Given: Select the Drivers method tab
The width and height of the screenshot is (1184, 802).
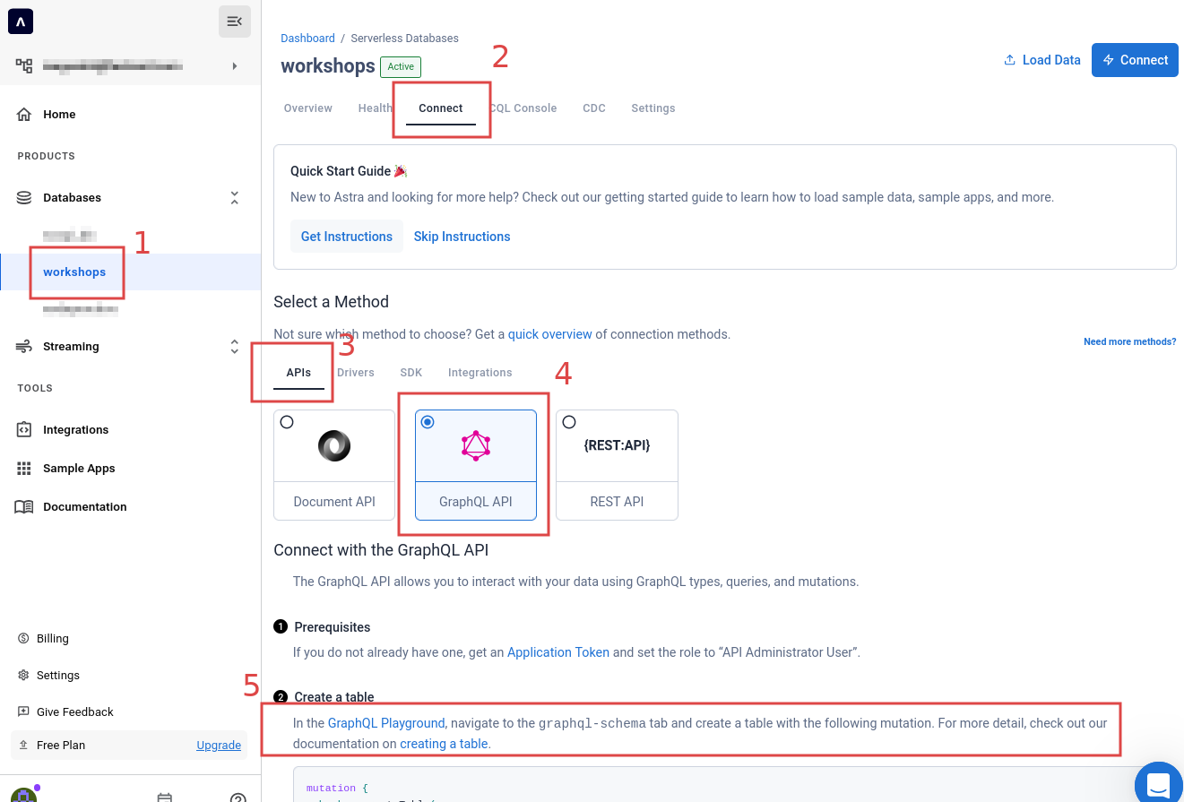Looking at the screenshot, I should click(356, 372).
